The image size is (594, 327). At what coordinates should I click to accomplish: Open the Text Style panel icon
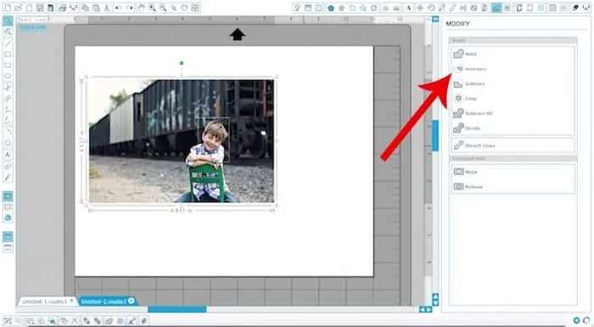(409, 8)
